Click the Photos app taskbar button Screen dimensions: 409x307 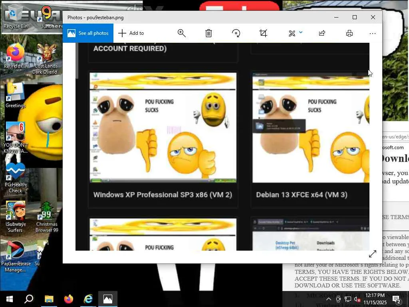pos(108,299)
